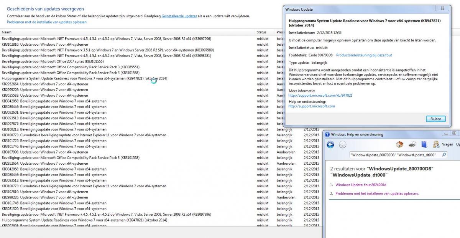This screenshot has height=238, width=460.
Task: Open the http://support.microsoft.com help link
Action: point(312,106)
